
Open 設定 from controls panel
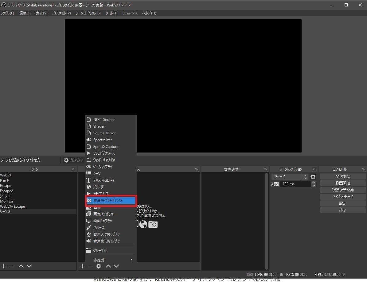[x=343, y=204]
